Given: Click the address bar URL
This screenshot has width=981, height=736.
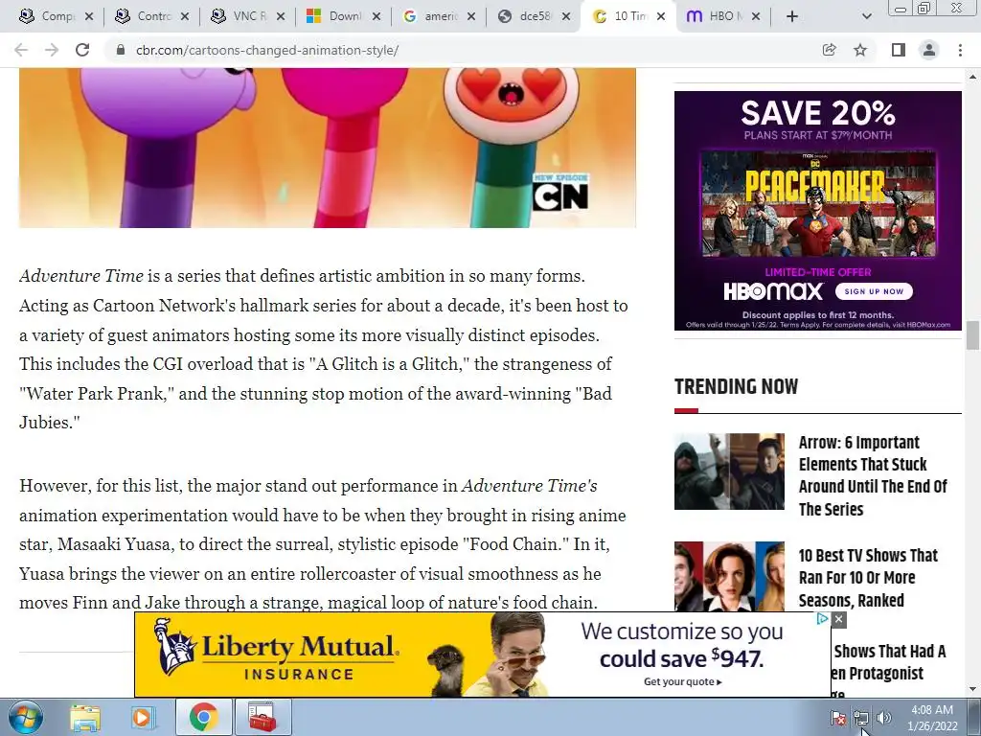Looking at the screenshot, I should click(x=267, y=50).
